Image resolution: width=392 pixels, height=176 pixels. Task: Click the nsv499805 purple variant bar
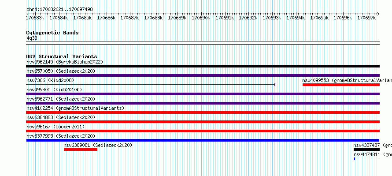(203, 94)
